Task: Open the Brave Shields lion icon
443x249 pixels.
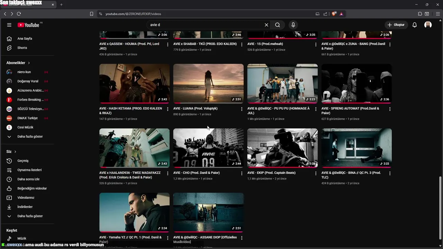Action: (334, 14)
